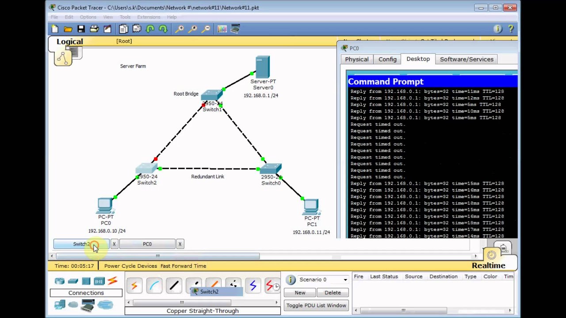Launch the Activity Wizard toolbar icon
This screenshot has width=566, height=318.
pos(107,29)
